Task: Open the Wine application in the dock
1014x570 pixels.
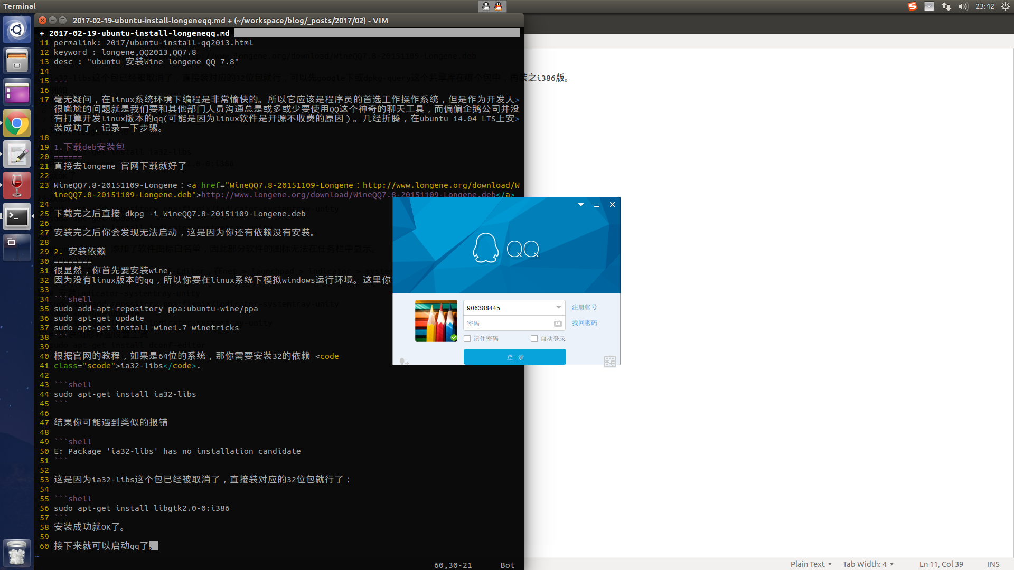Action: tap(17, 186)
